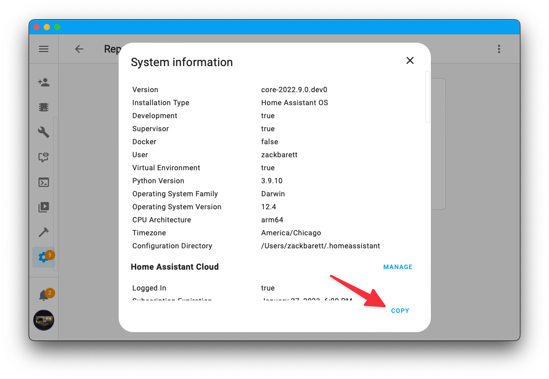The width and height of the screenshot is (549, 379).
Task: Select the wrench icon in sidebar
Action: point(44,132)
